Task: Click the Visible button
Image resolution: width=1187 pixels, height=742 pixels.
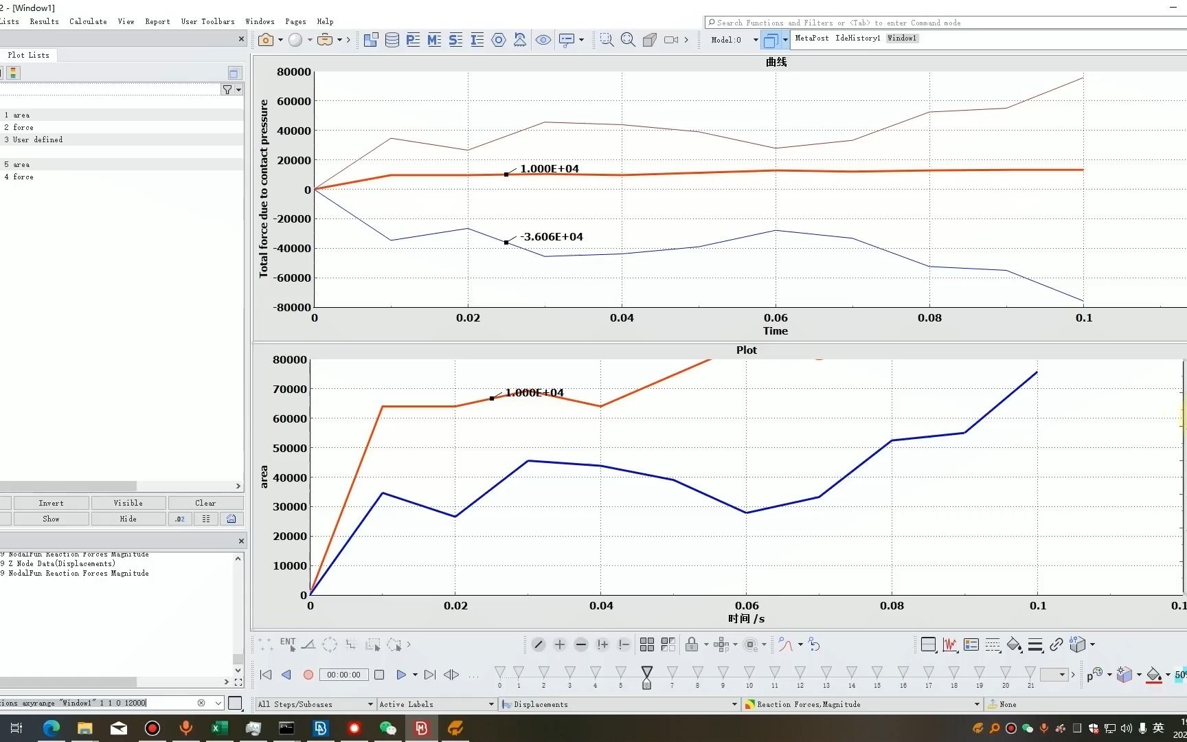Action: click(x=128, y=503)
